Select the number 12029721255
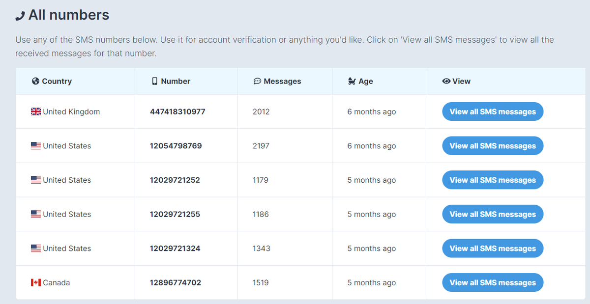The height and width of the screenshot is (304, 590). (x=175, y=214)
